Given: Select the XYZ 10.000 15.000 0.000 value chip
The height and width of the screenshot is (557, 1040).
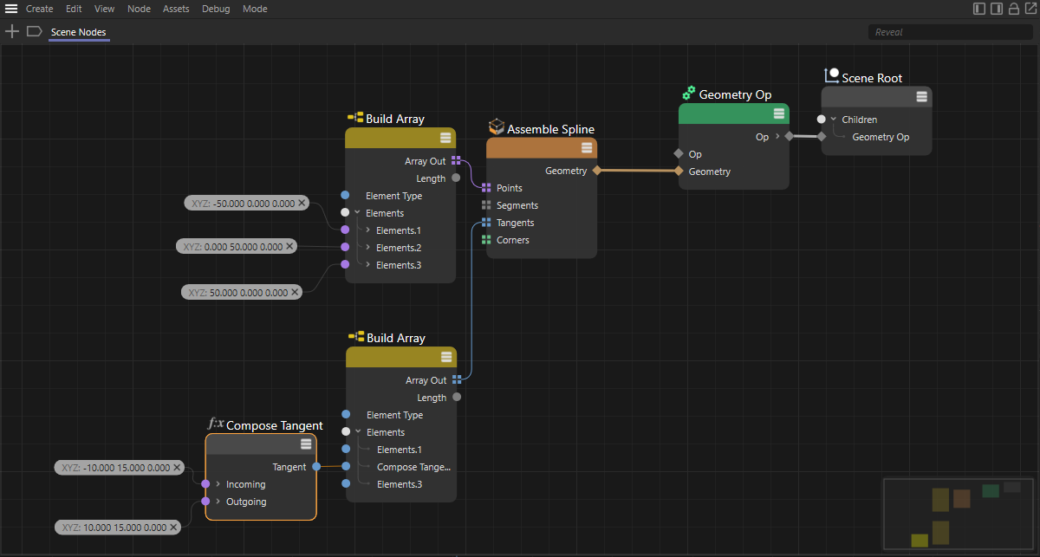Looking at the screenshot, I should [116, 527].
